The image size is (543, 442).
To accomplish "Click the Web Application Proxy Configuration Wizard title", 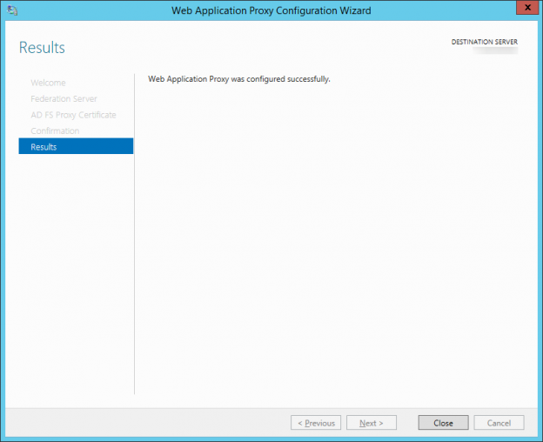I will (271, 10).
